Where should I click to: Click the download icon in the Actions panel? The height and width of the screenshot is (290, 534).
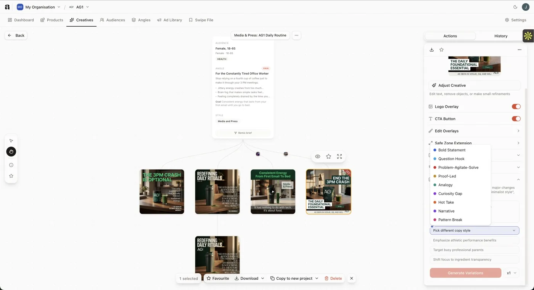coord(432,50)
